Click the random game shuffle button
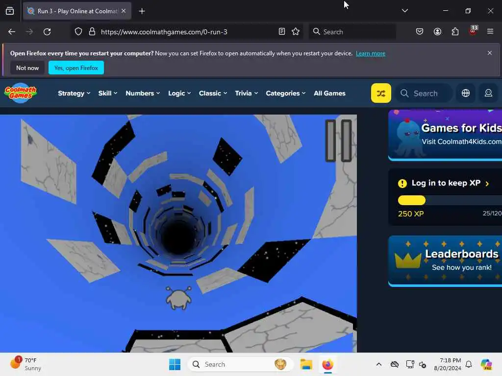The width and height of the screenshot is (502, 376). point(380,93)
